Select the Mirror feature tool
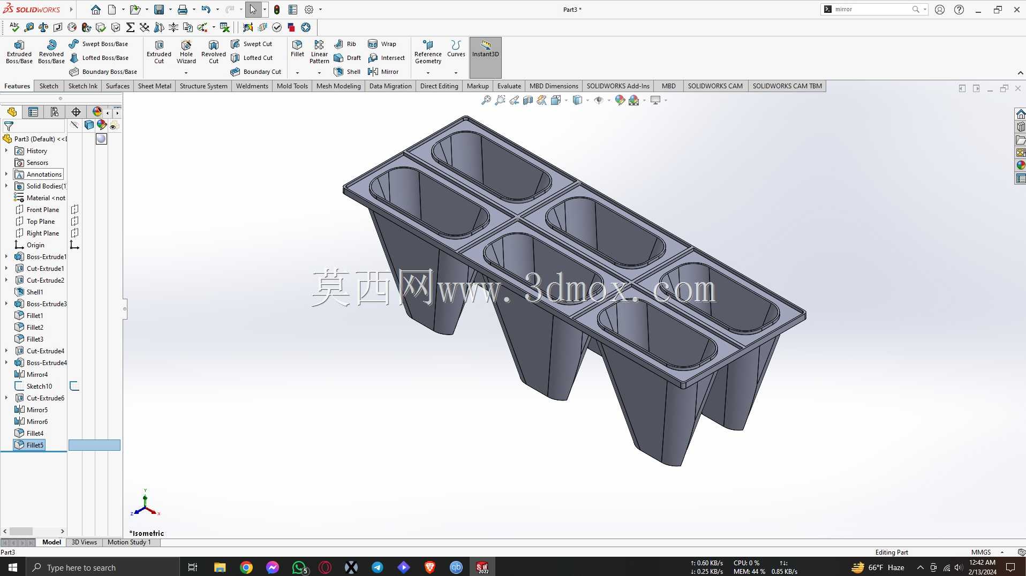The width and height of the screenshot is (1026, 576). click(x=383, y=72)
